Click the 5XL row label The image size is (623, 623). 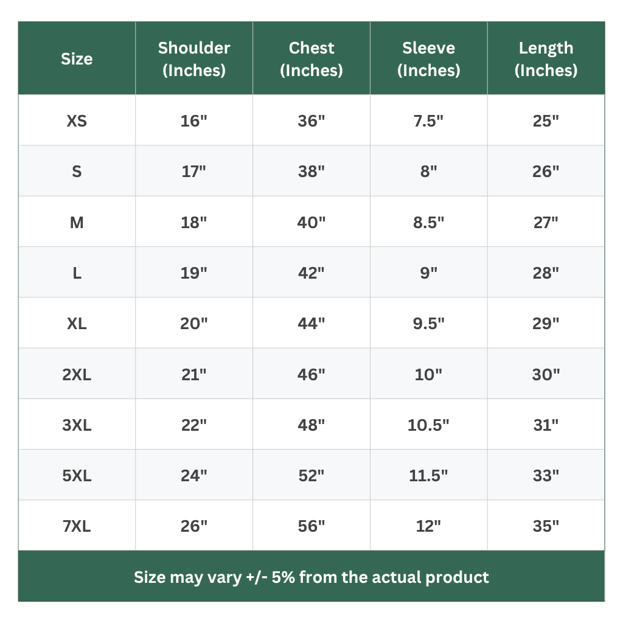(x=77, y=476)
